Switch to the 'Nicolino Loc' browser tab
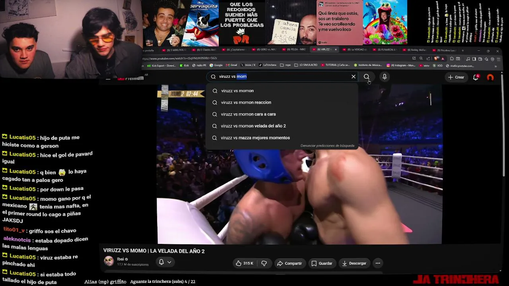The height and width of the screenshot is (286, 509). click(x=444, y=50)
